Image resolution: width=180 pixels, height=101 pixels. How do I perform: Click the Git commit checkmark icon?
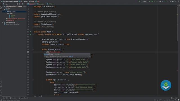[x=165, y=1]
